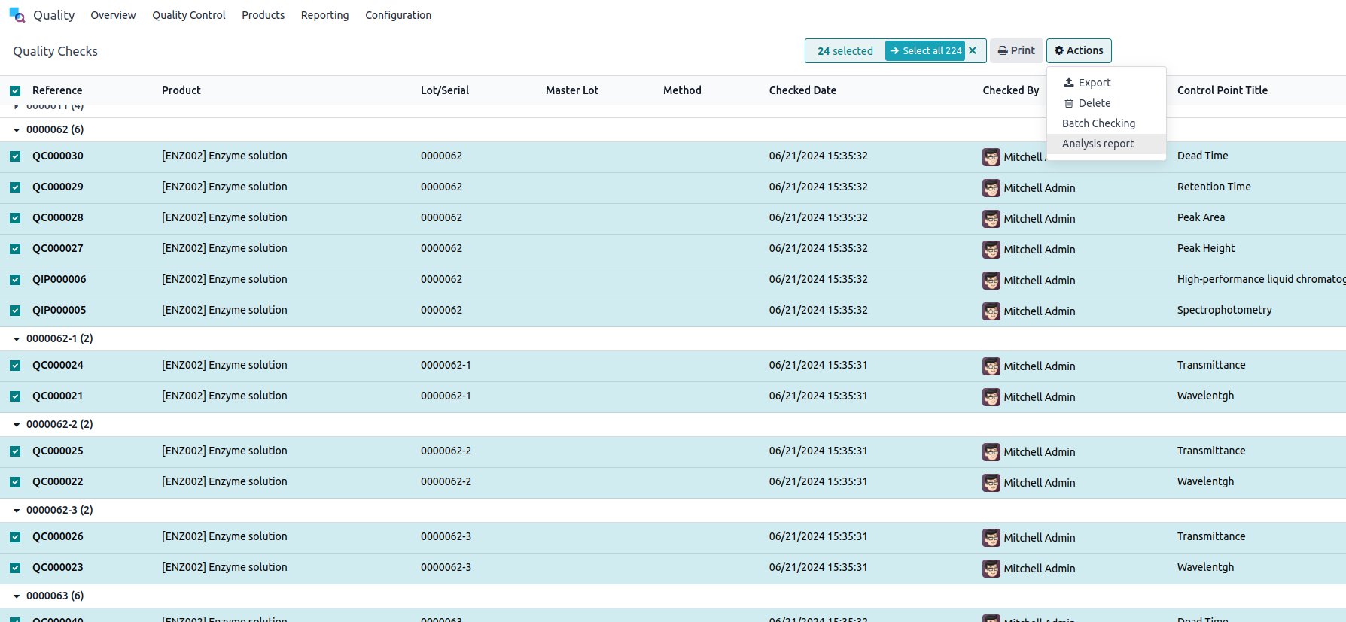Click Select all 224 button
Screen dimensions: 1346x622
[924, 50]
